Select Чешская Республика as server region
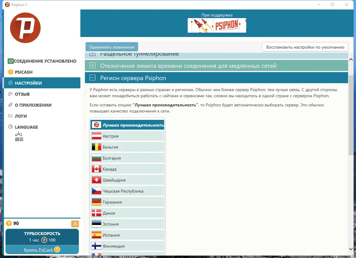The height and width of the screenshot is (258, 356). (x=127, y=191)
